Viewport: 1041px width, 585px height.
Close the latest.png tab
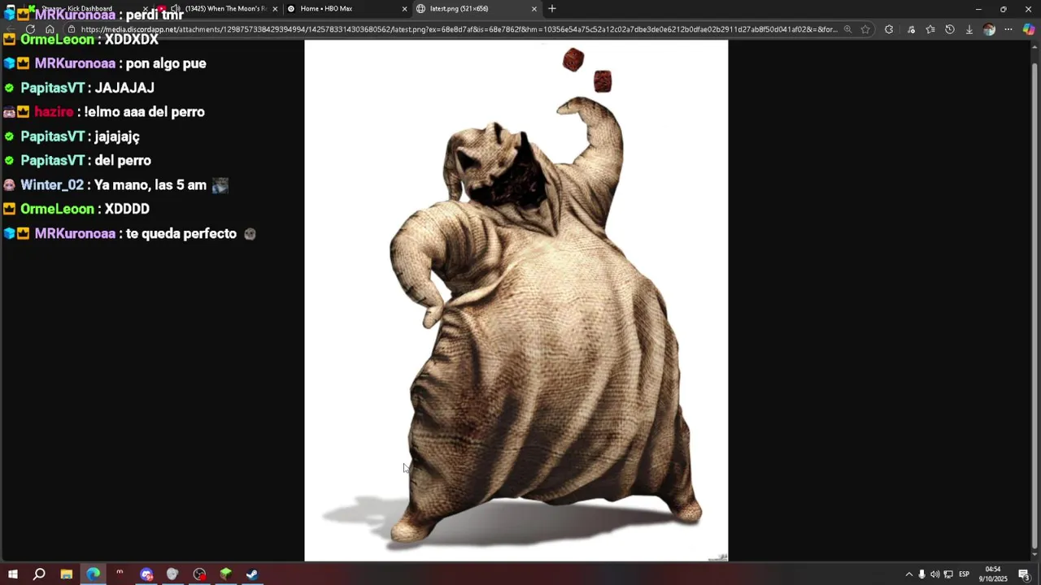pyautogui.click(x=534, y=9)
